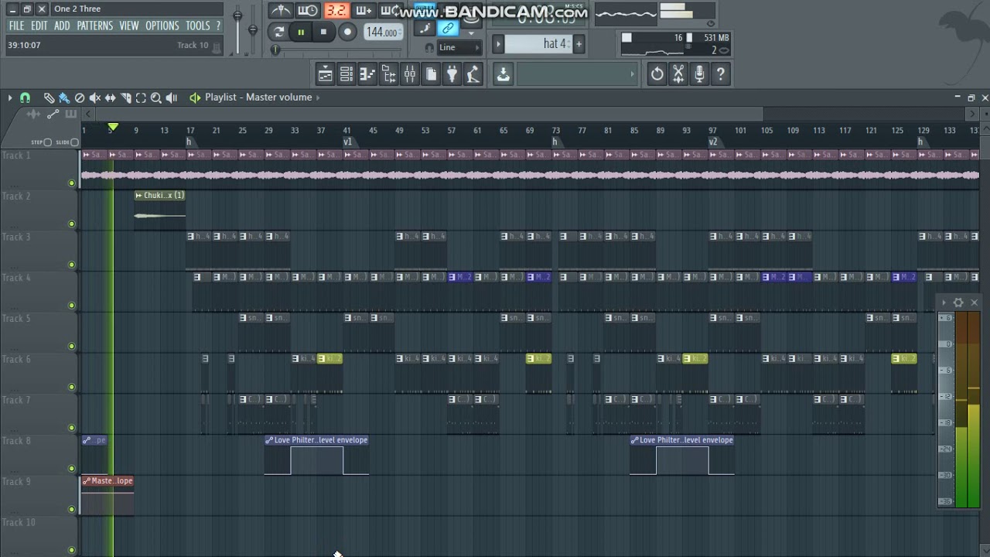The width and height of the screenshot is (990, 557).
Task: Open the plugin picker plug icon
Action: 452,74
